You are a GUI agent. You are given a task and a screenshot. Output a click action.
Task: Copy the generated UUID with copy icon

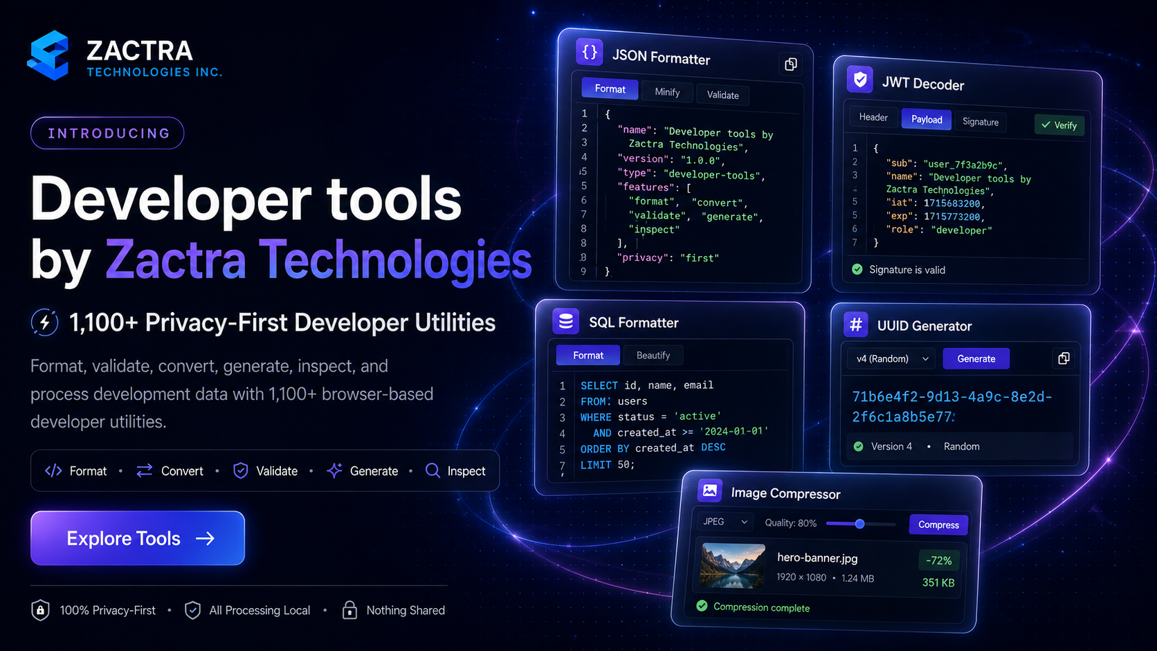(1064, 358)
